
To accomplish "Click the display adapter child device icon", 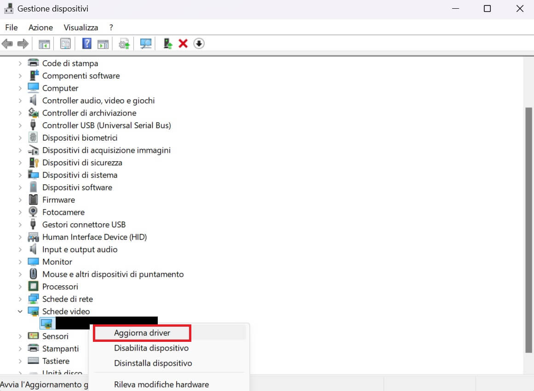I will (46, 323).
